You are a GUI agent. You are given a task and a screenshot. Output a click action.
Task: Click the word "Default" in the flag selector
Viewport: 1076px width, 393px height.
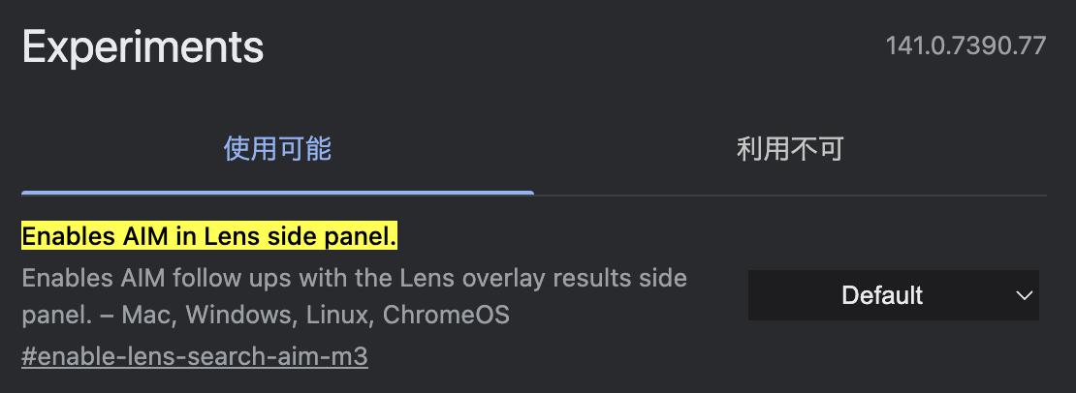point(882,295)
